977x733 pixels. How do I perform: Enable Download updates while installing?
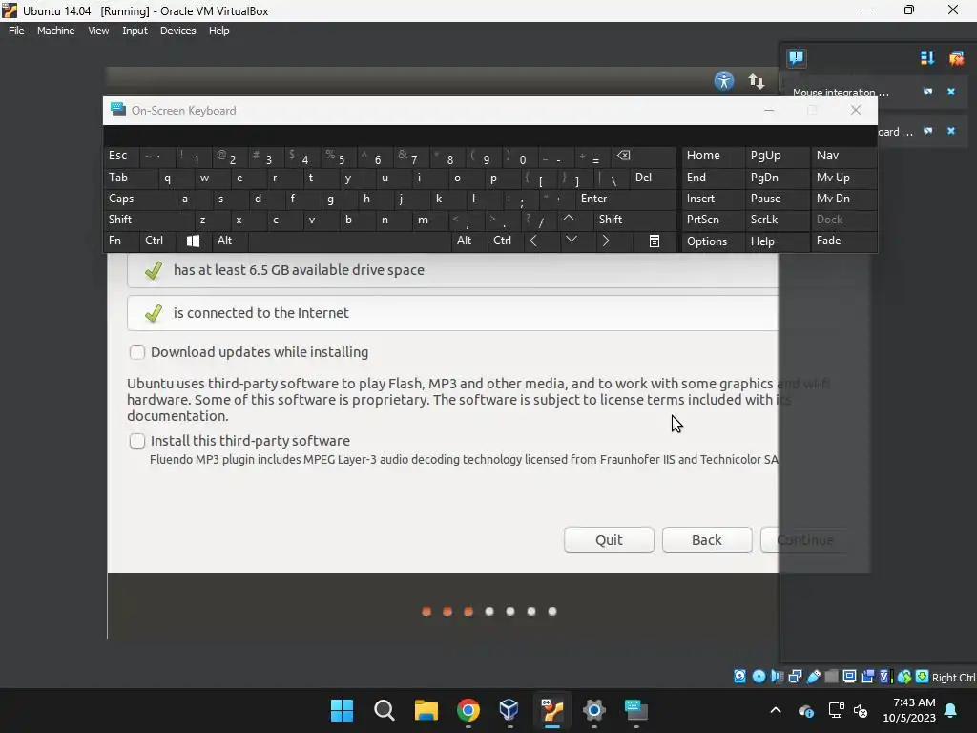point(137,352)
